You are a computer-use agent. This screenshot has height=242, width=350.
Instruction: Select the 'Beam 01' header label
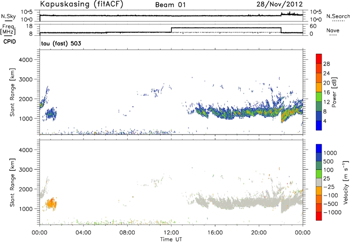[x=171, y=5]
